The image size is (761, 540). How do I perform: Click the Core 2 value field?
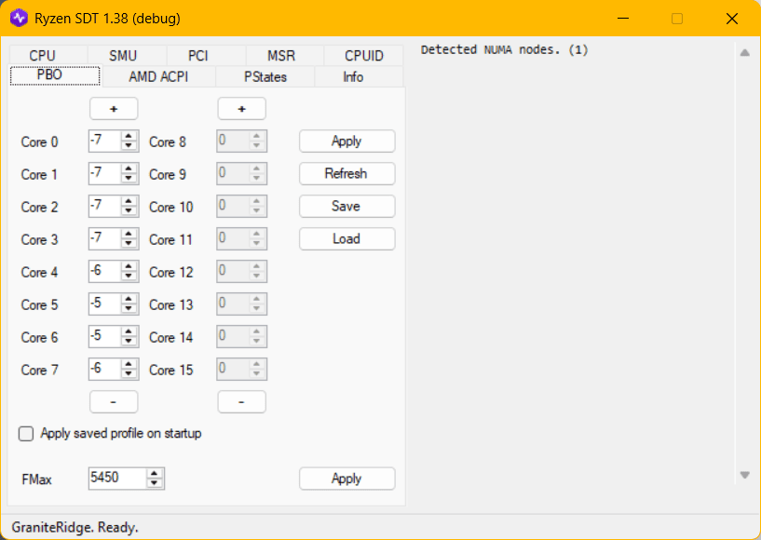[104, 206]
